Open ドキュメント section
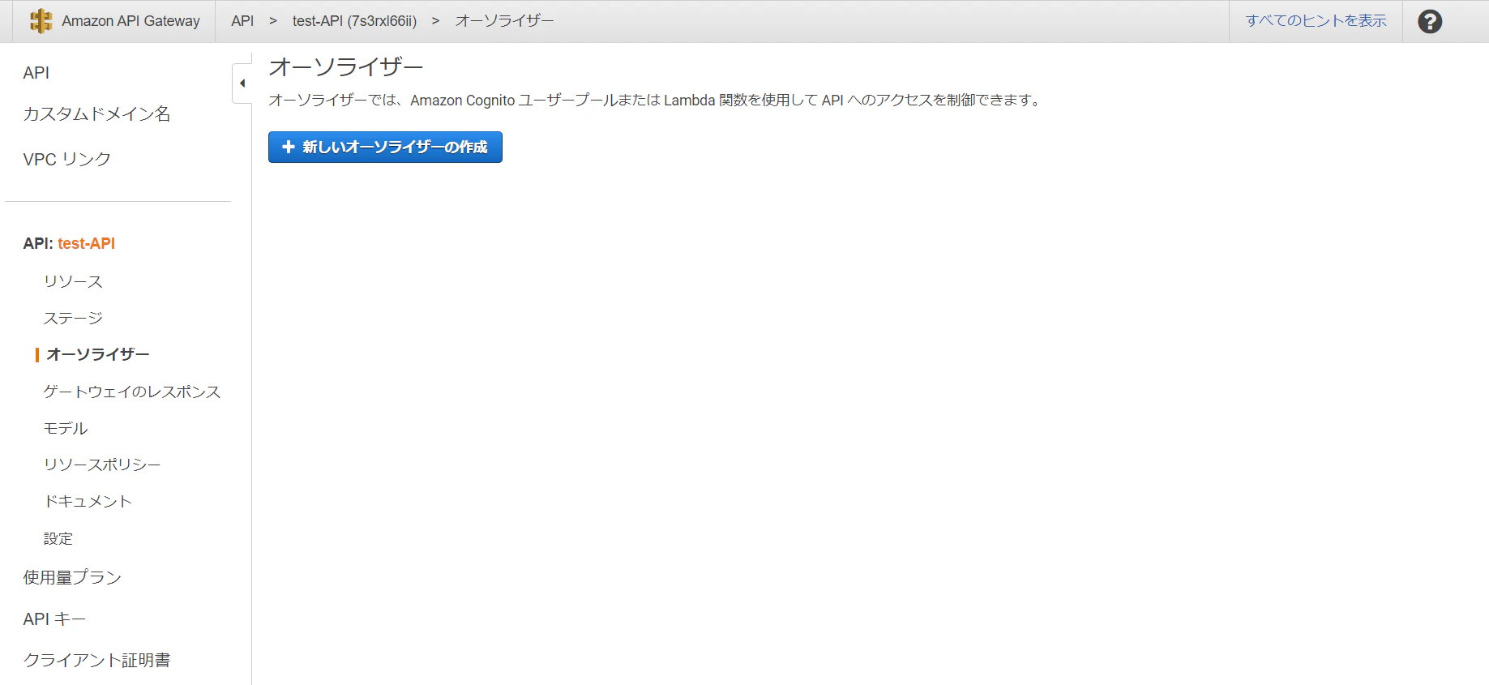Screen dimensions: 1489x685 click(x=88, y=501)
